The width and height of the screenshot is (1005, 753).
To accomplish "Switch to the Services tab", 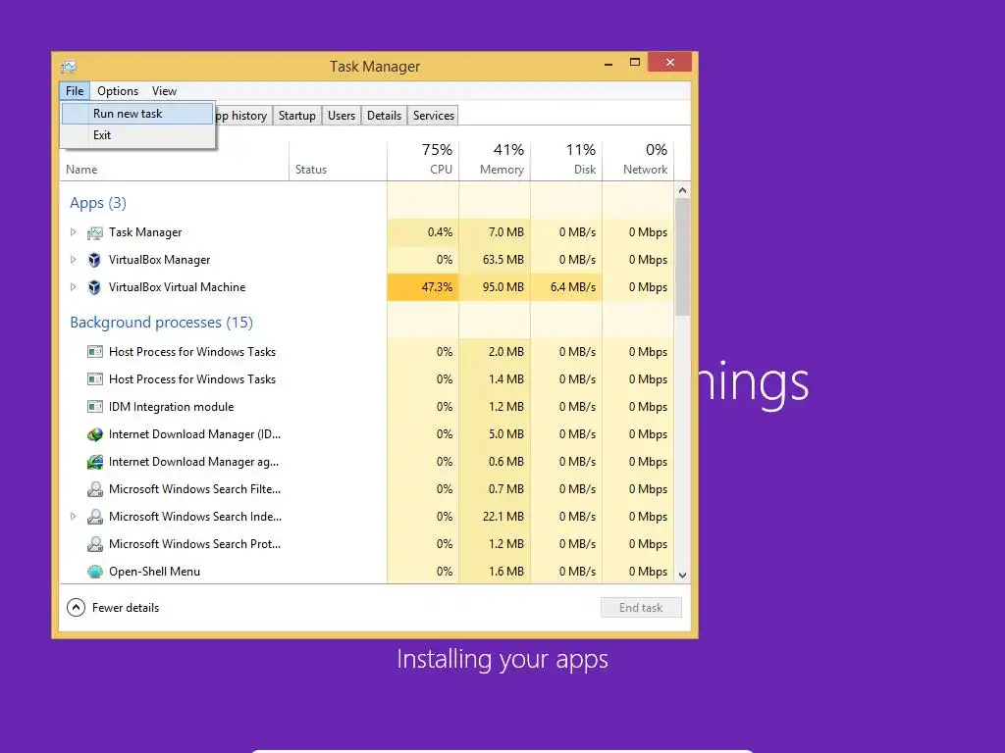I will 433,116.
